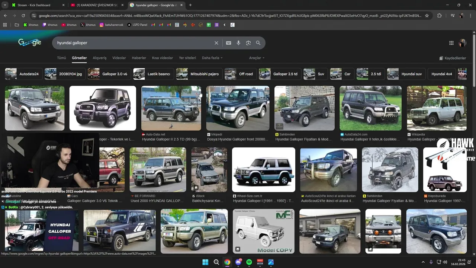Viewport: 476px width, 268px height.
Task: Filter images by Galloper 2.5 td chip
Action: [279, 74]
